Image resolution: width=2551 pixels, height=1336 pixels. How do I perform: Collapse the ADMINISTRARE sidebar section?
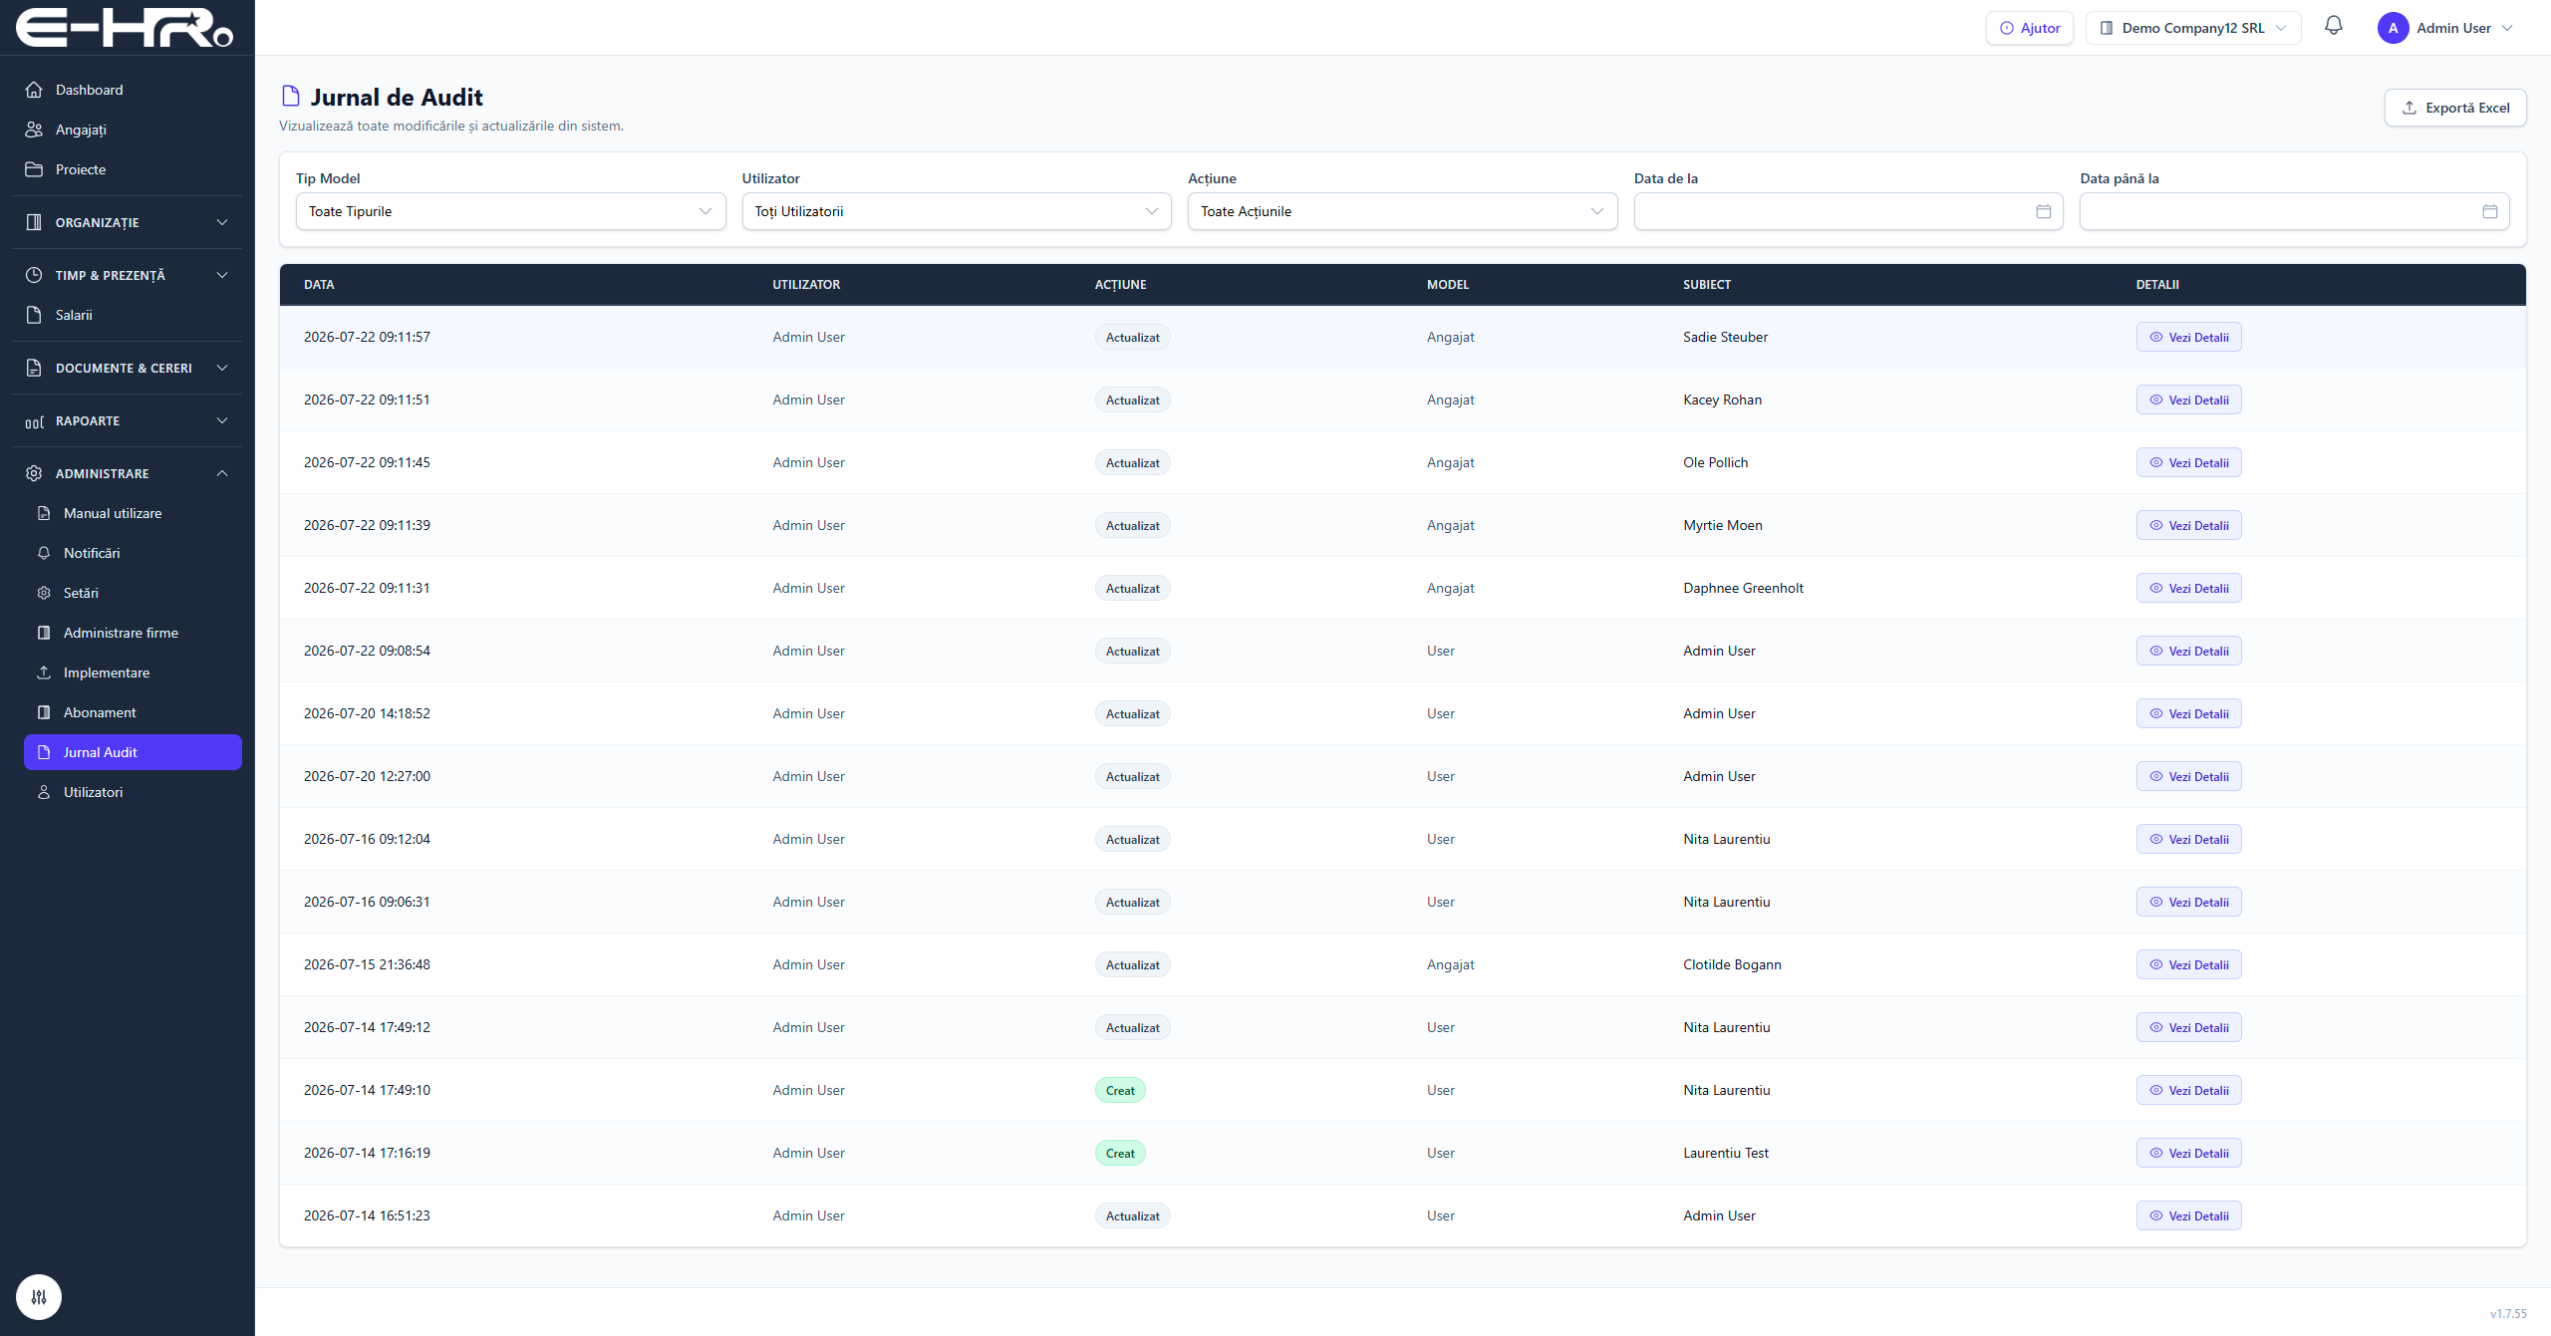click(128, 473)
